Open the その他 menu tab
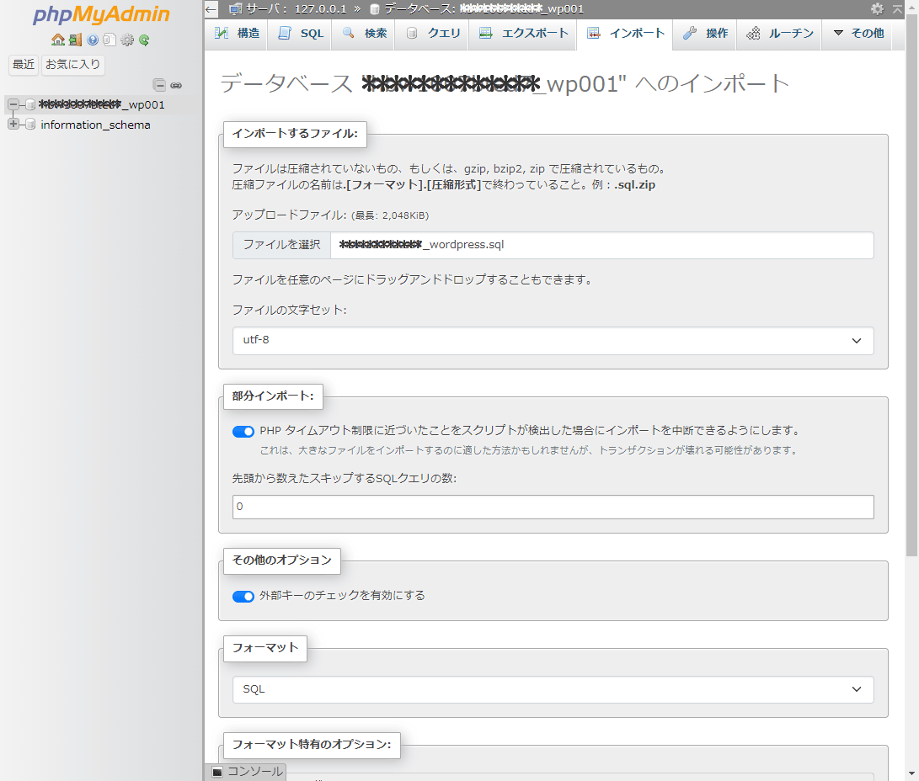The image size is (919, 781). [858, 34]
